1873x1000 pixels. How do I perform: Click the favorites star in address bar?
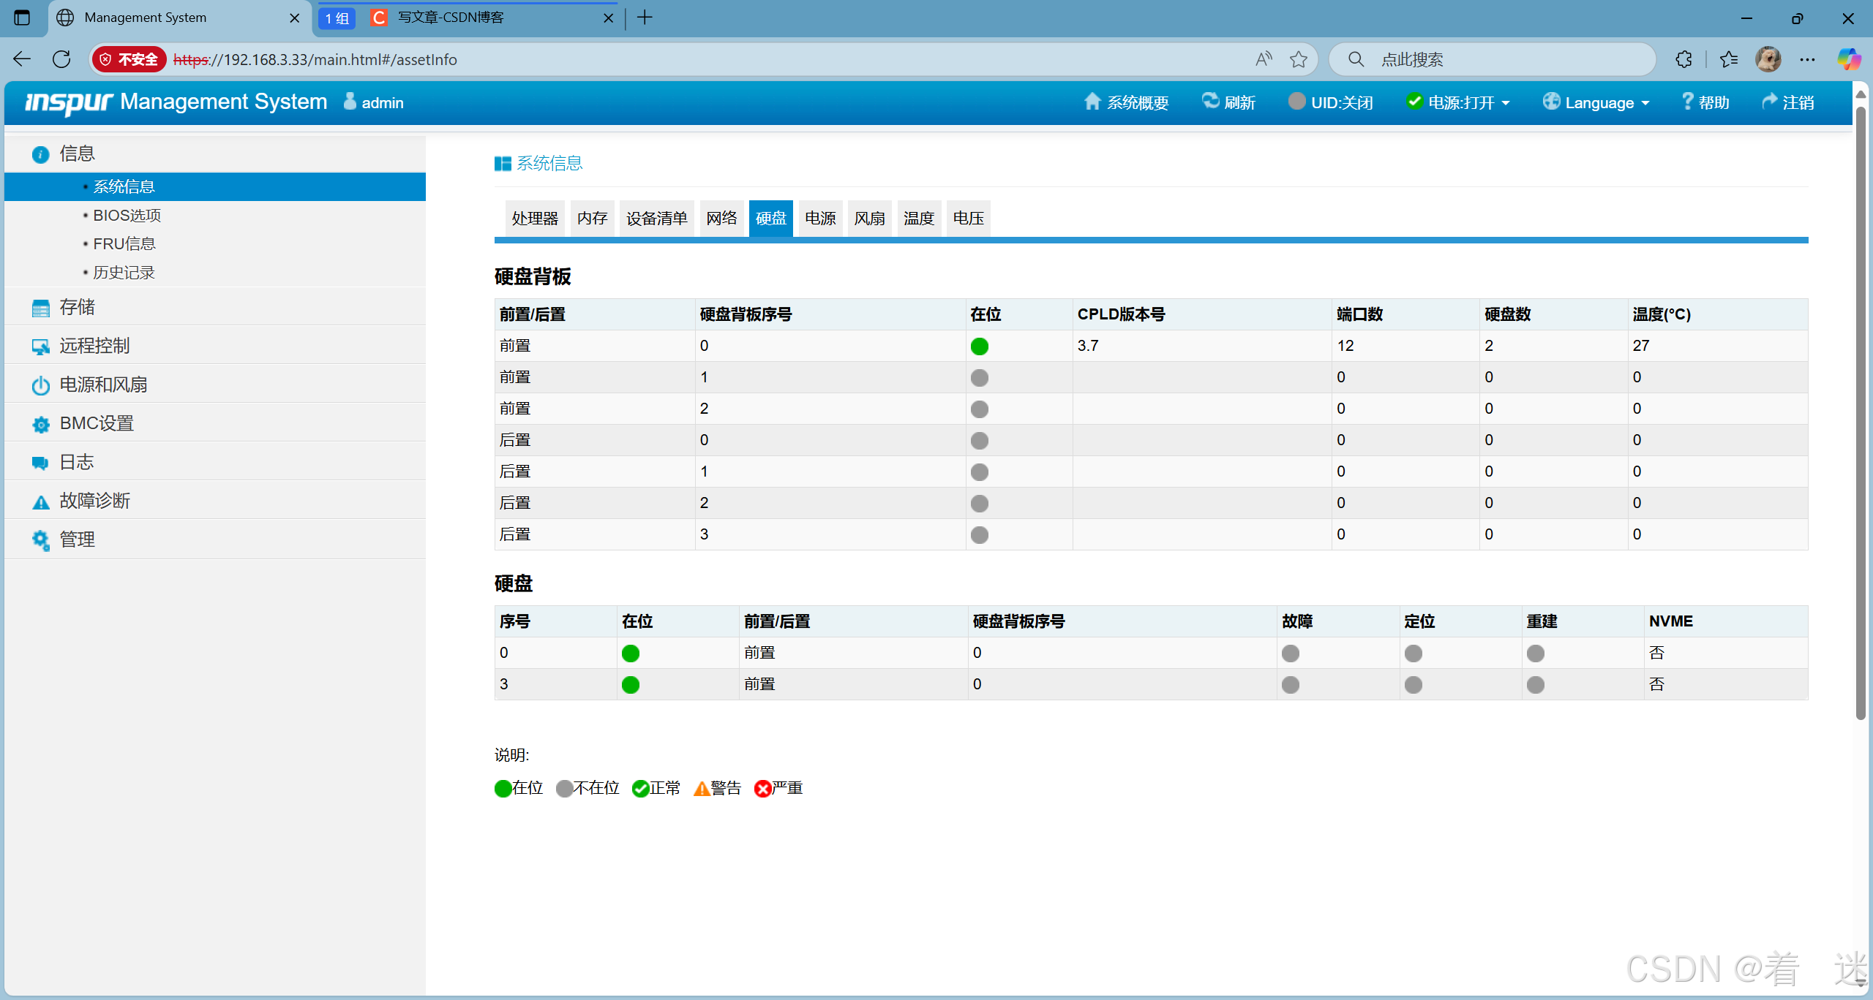point(1298,59)
